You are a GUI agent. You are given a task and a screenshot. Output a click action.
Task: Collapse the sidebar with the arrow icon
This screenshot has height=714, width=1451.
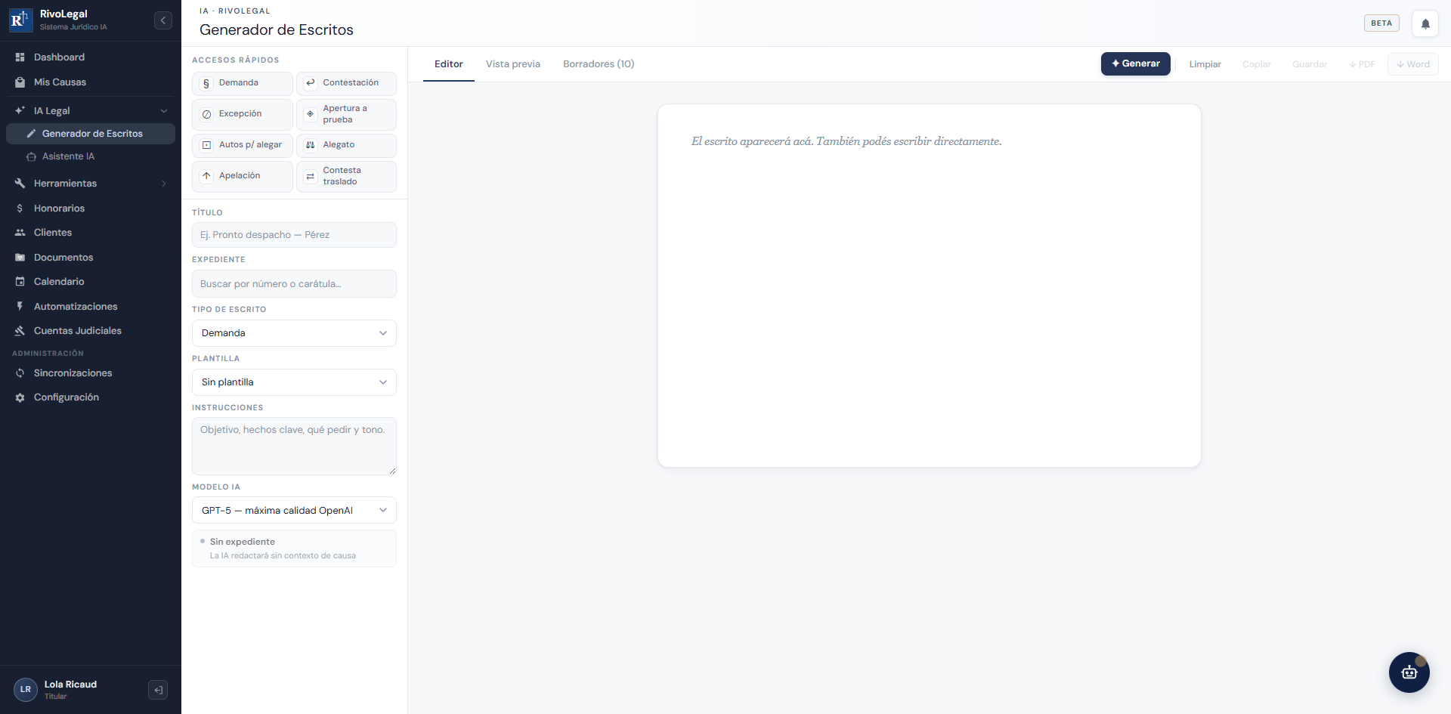pyautogui.click(x=163, y=20)
